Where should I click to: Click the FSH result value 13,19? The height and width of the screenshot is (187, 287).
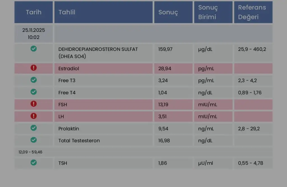point(163,105)
